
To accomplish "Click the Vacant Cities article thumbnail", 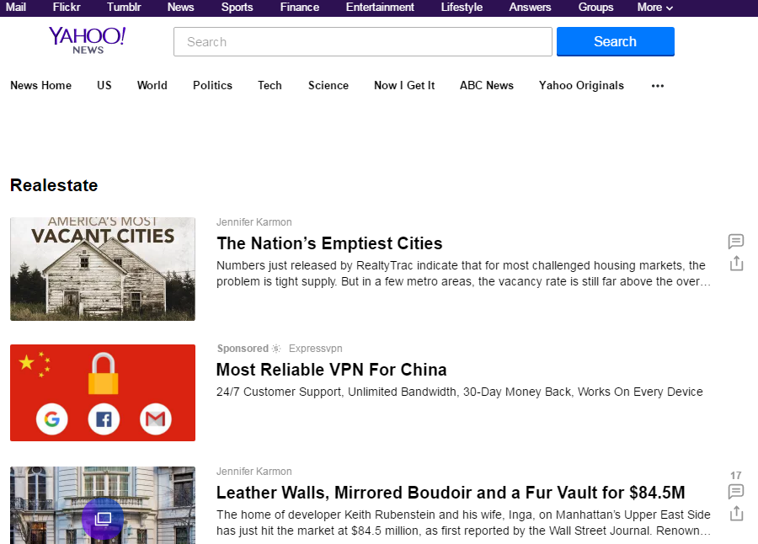I will pos(103,269).
